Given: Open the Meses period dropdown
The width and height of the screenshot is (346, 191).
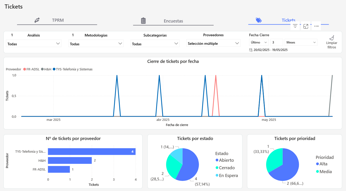Looking at the screenshot, I should (301, 42).
